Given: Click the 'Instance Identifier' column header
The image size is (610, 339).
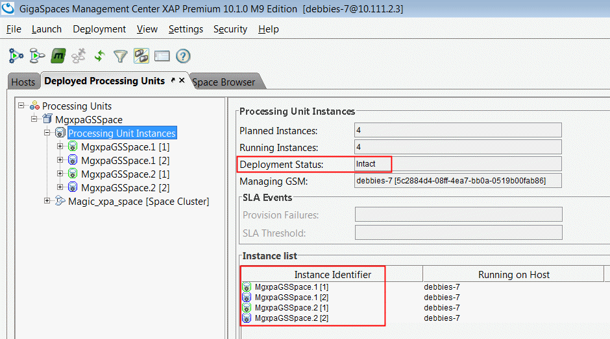Looking at the screenshot, I should [332, 274].
